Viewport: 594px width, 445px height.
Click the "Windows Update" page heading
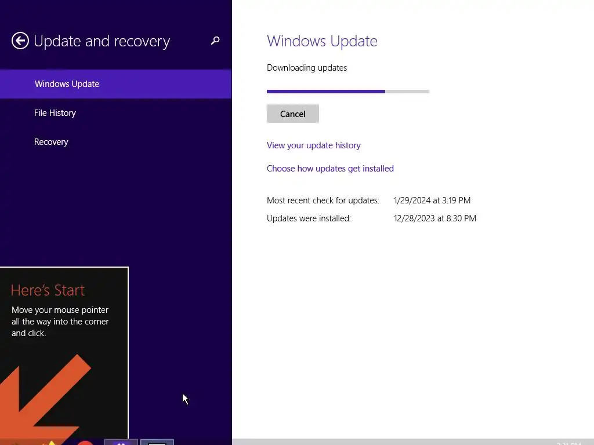click(x=322, y=41)
